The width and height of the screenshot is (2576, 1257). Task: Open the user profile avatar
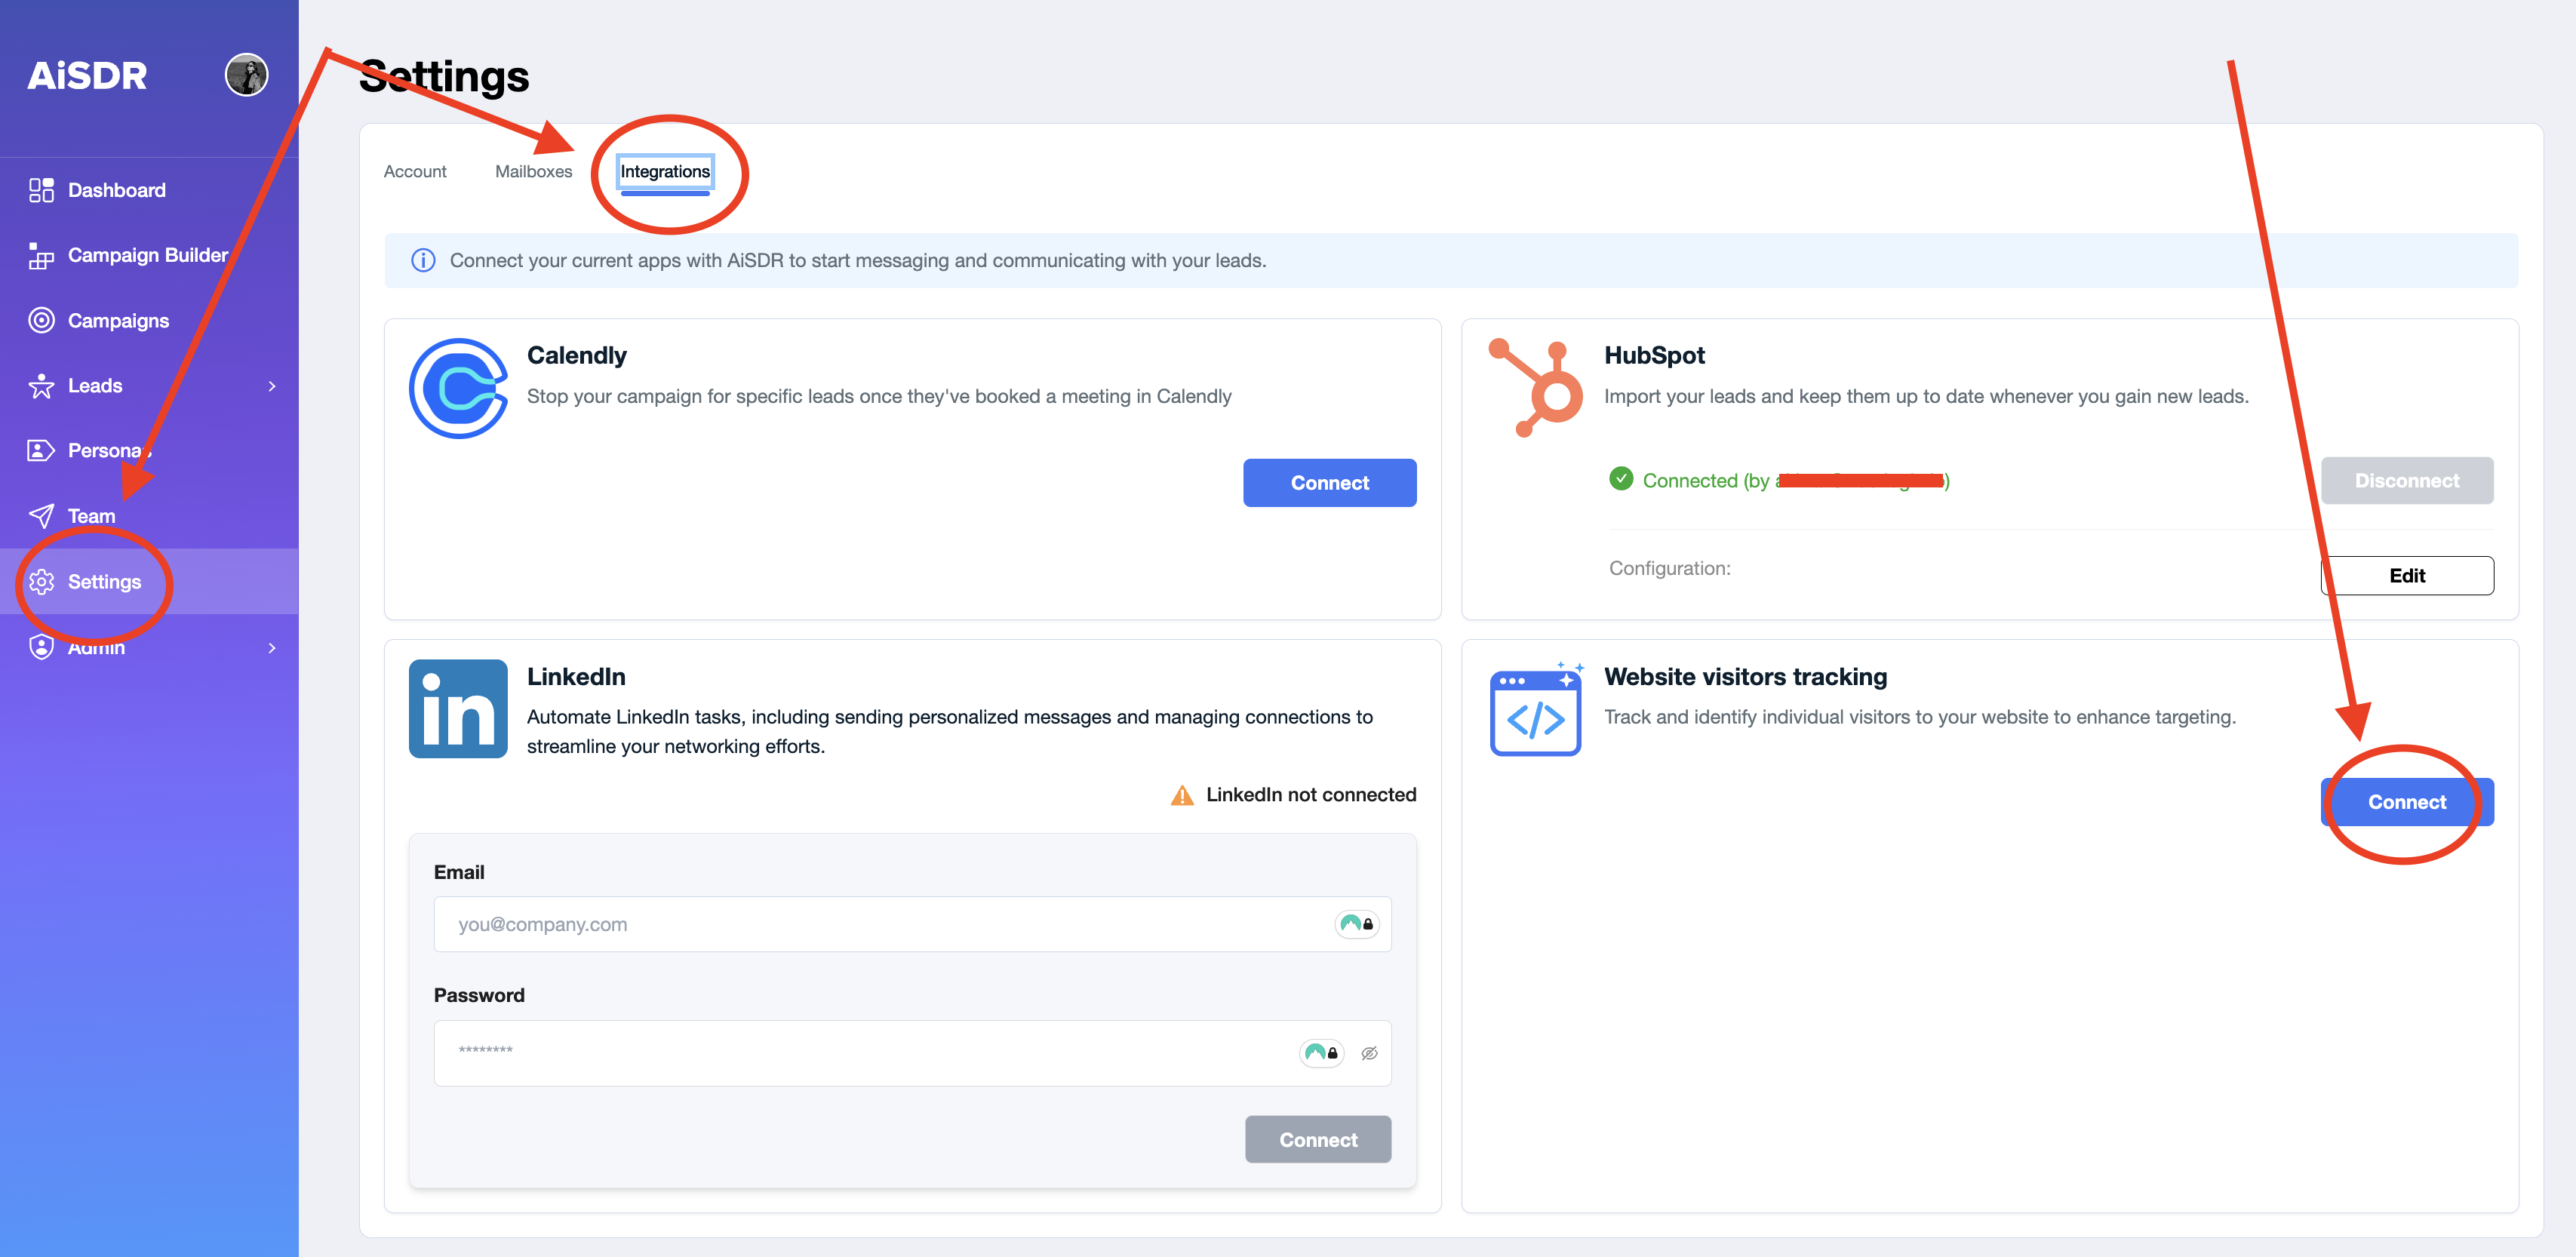(x=246, y=75)
